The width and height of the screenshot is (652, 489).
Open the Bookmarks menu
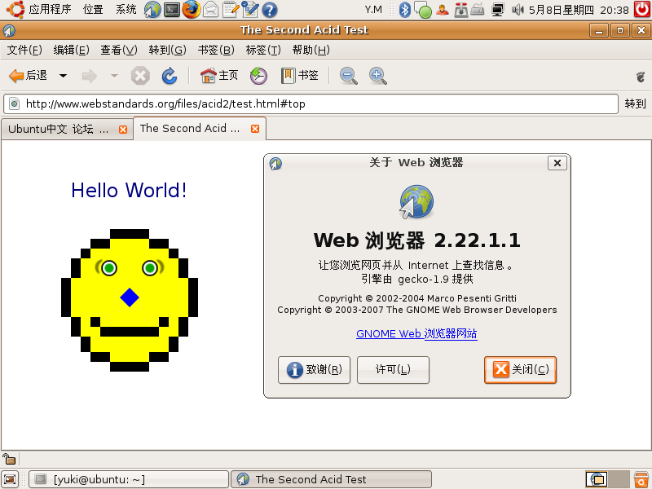tap(216, 51)
